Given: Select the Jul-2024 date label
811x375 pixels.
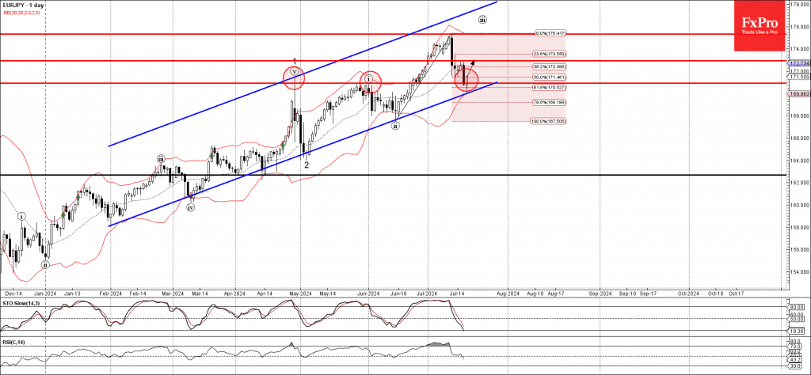Looking at the screenshot, I should click(428, 293).
